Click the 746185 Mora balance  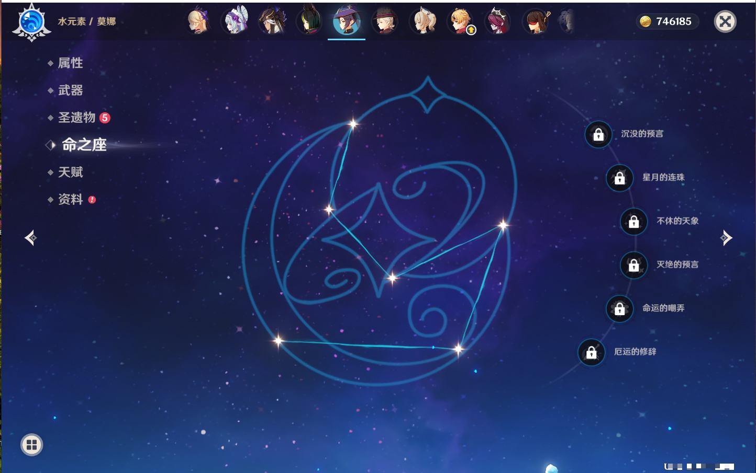click(x=674, y=21)
